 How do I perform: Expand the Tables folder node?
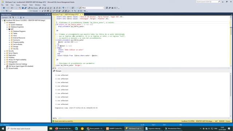pos(9,33)
